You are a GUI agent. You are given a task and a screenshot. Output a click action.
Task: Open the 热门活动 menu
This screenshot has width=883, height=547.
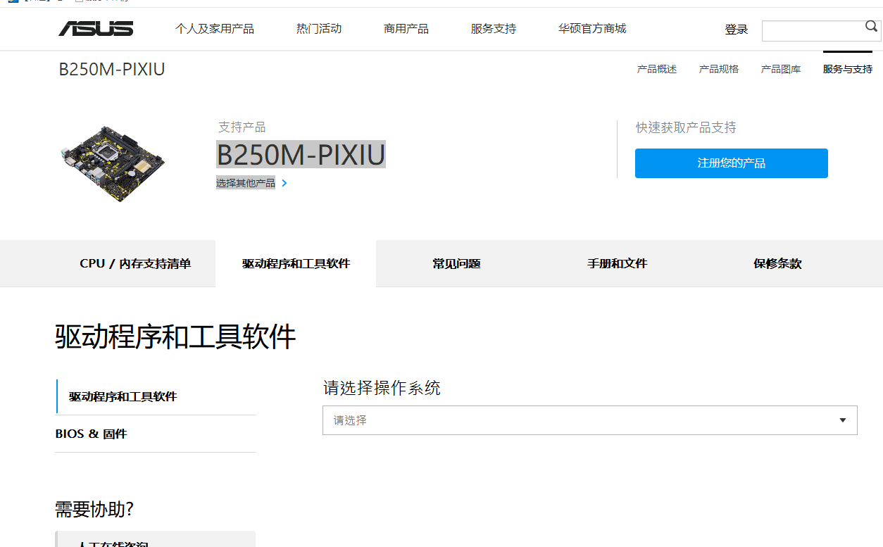tap(319, 29)
